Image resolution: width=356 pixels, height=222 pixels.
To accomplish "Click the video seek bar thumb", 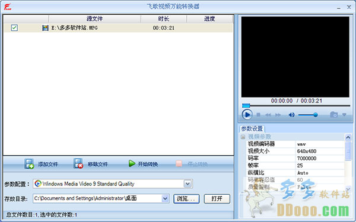I will pyautogui.click(x=246, y=105).
